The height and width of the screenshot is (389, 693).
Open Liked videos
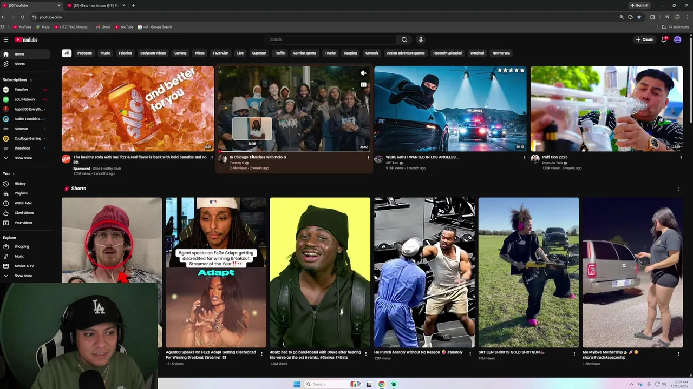pos(25,213)
